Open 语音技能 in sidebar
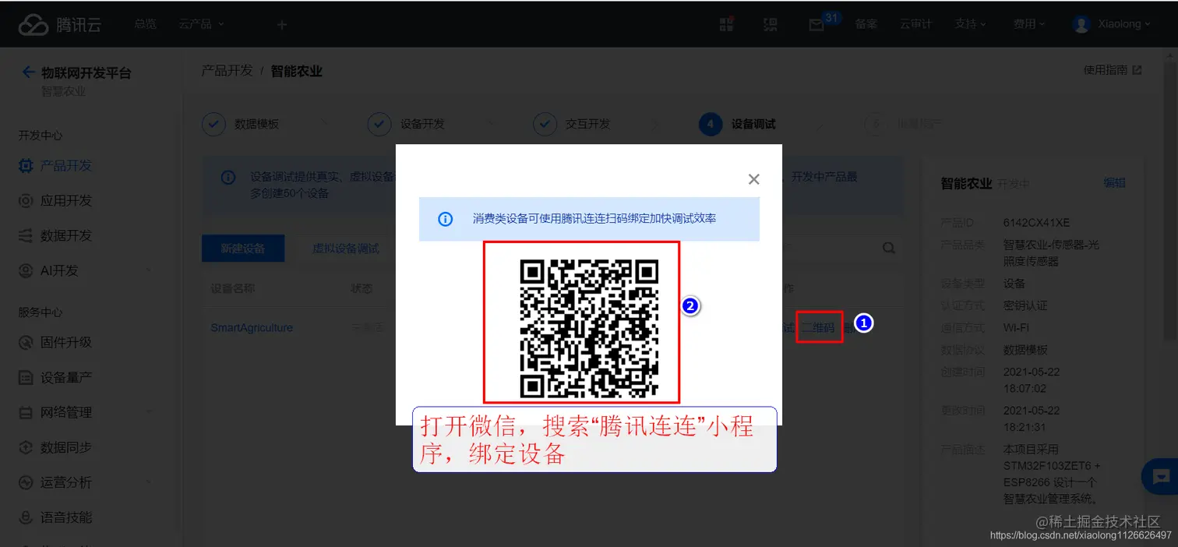Screen dimensions: 1178x547 pyautogui.click(x=66, y=517)
